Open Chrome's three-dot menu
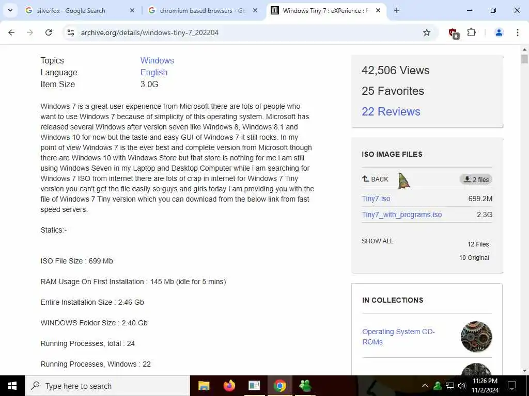Image resolution: width=529 pixels, height=396 pixels. (x=517, y=32)
